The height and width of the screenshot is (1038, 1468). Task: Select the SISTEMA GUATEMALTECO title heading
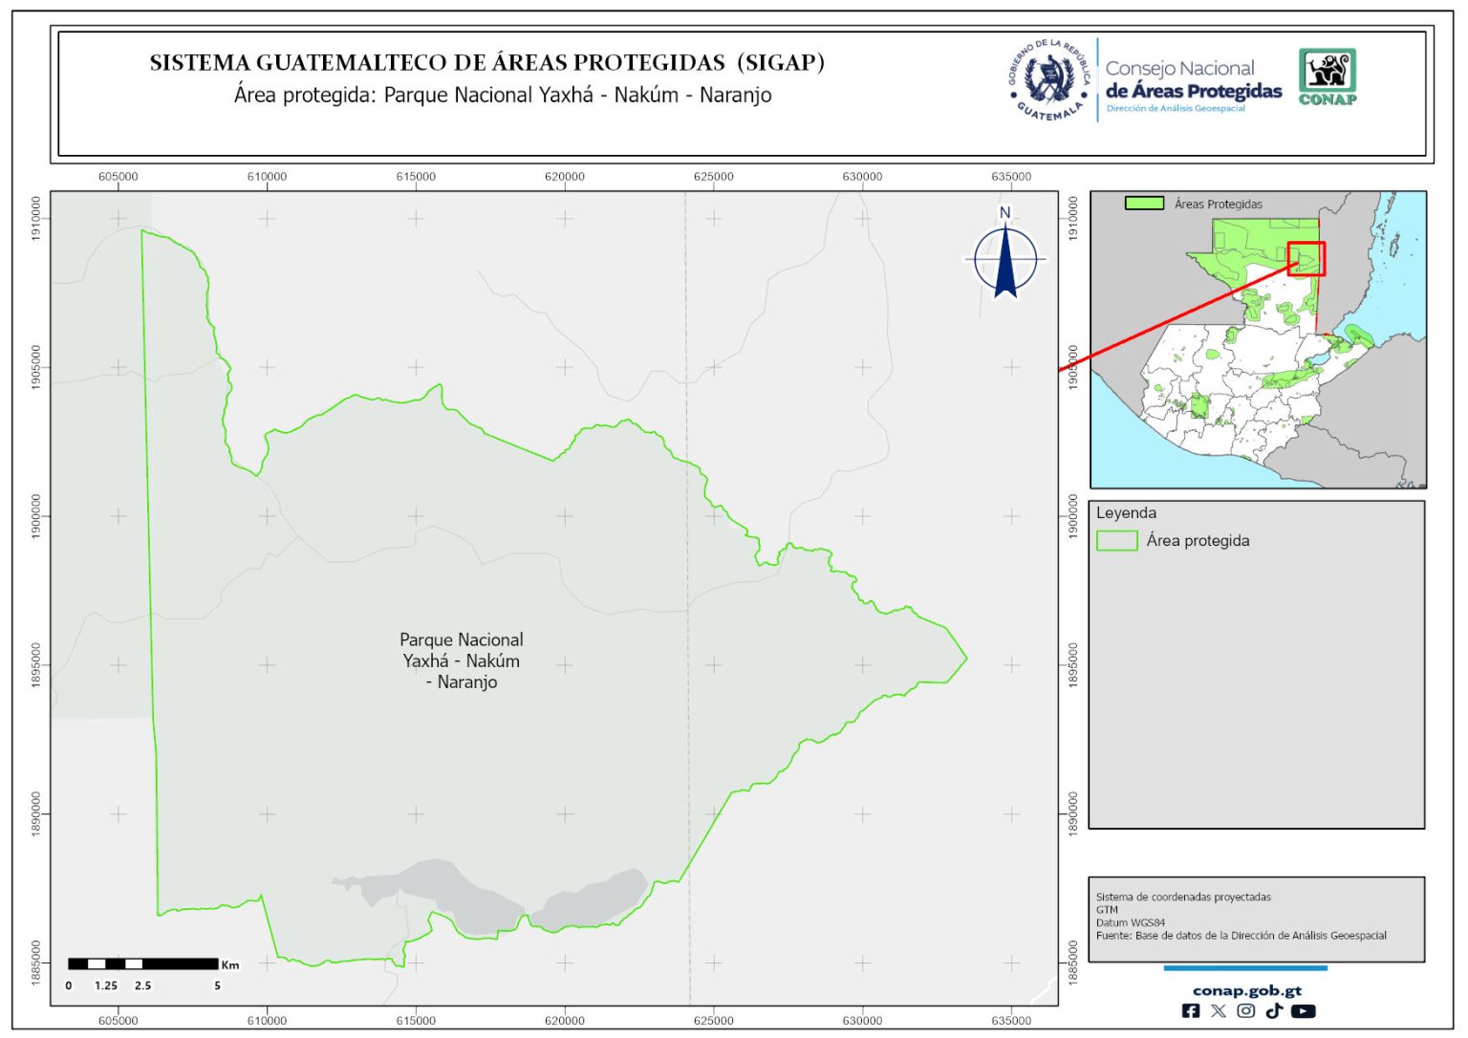[x=486, y=63]
